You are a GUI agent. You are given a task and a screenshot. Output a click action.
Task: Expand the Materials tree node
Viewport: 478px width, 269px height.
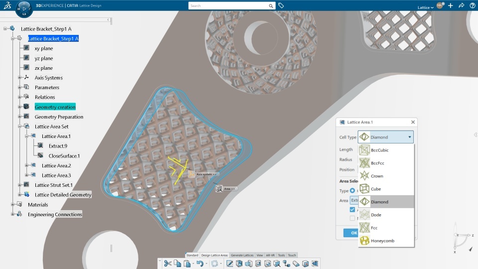point(13,204)
